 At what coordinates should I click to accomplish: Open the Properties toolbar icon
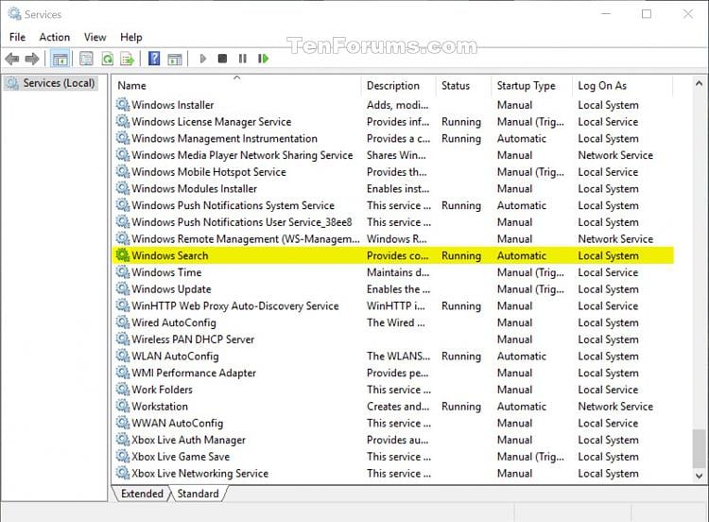coord(86,59)
